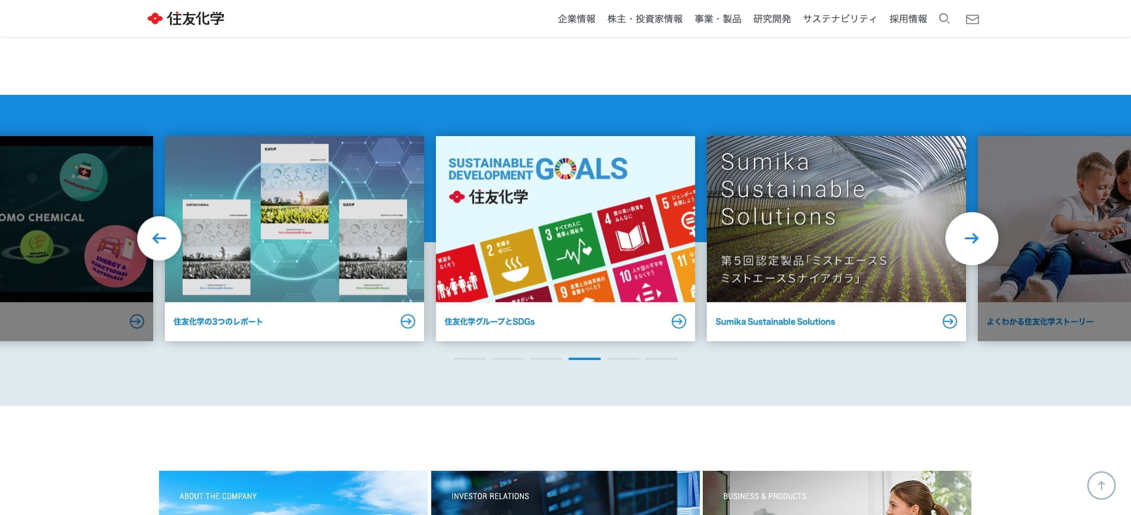1131x515 pixels.
Task: Open ABOUT THE COMPANY banner
Action: tap(293, 493)
